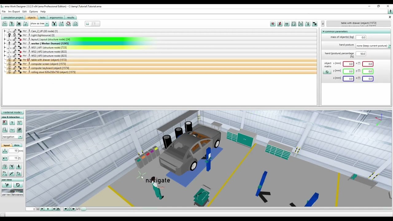Click the grid icon in view & interaction panel
The image size is (393, 221).
[x=19, y=130]
